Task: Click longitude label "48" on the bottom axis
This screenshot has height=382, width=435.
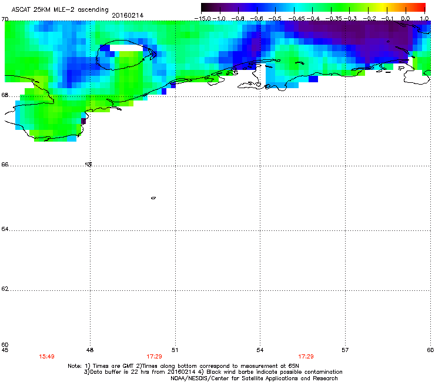Action: coord(90,350)
